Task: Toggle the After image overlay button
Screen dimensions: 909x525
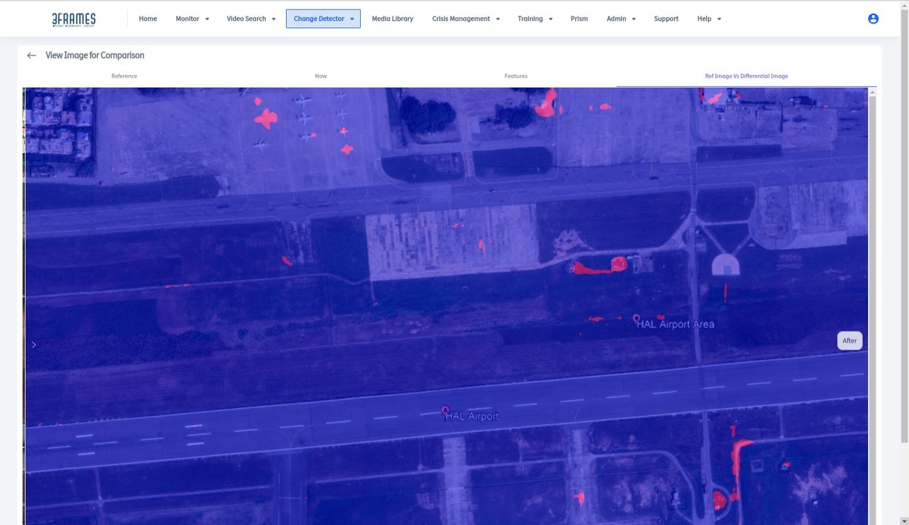Action: click(849, 340)
